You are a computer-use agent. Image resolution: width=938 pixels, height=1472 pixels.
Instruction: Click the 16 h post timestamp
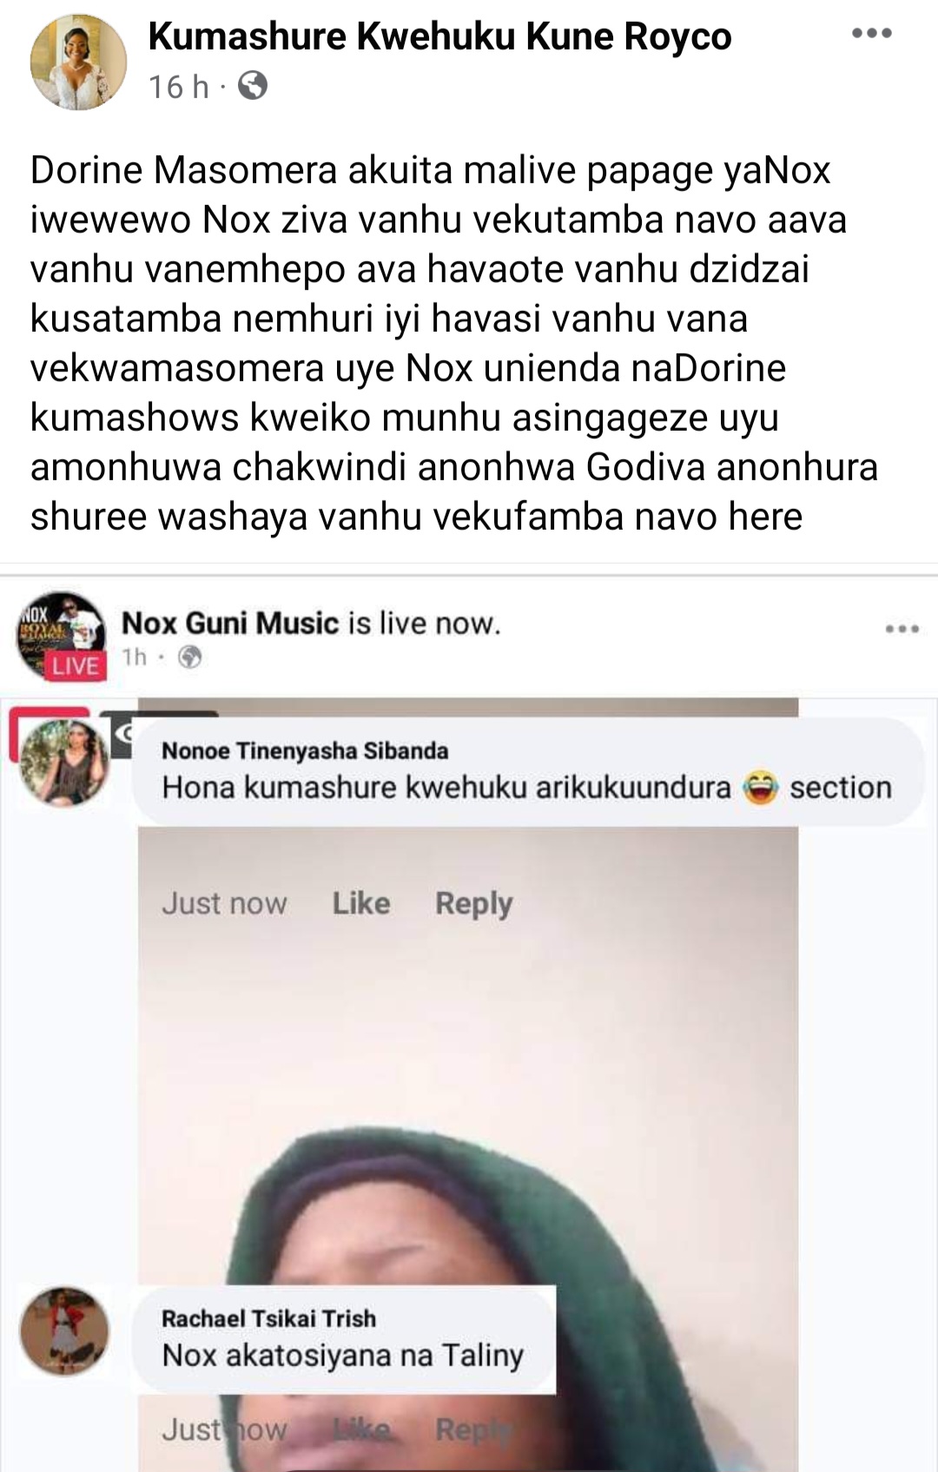tap(178, 86)
